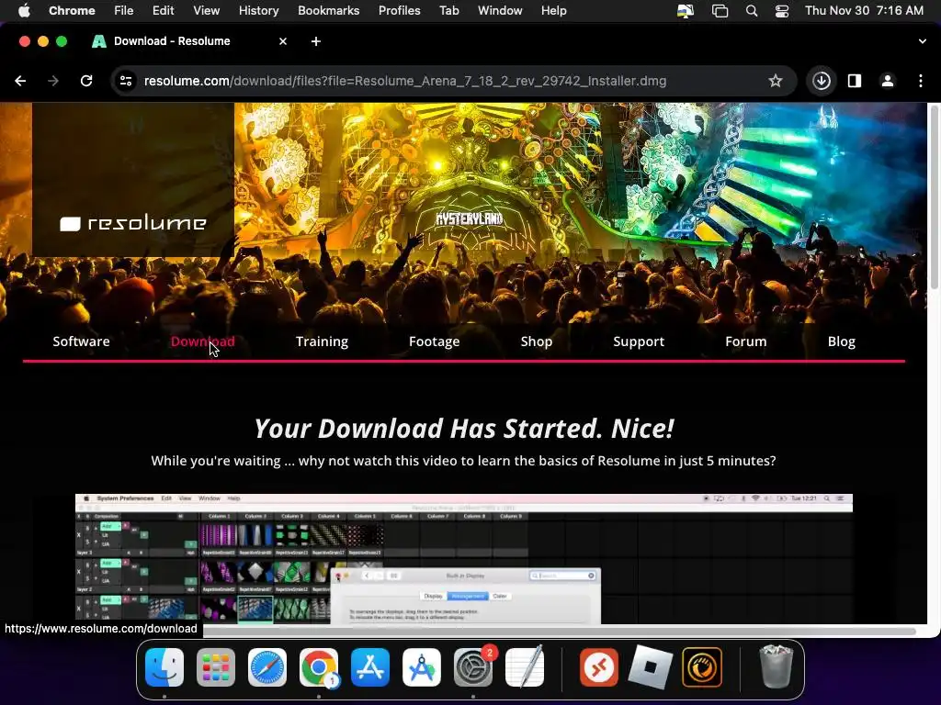Close the Download - Resolume tab
Screen dimensions: 941x705
(283, 41)
